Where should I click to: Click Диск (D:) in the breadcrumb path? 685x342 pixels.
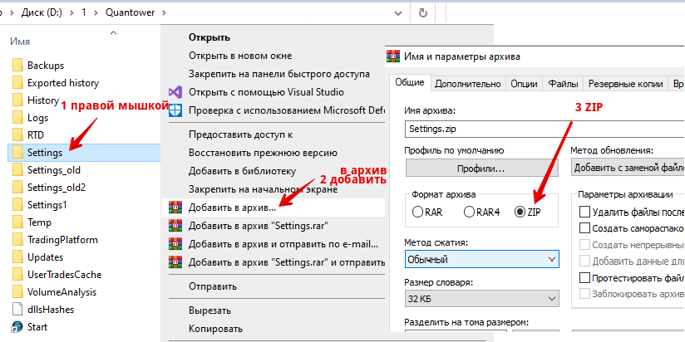click(42, 12)
